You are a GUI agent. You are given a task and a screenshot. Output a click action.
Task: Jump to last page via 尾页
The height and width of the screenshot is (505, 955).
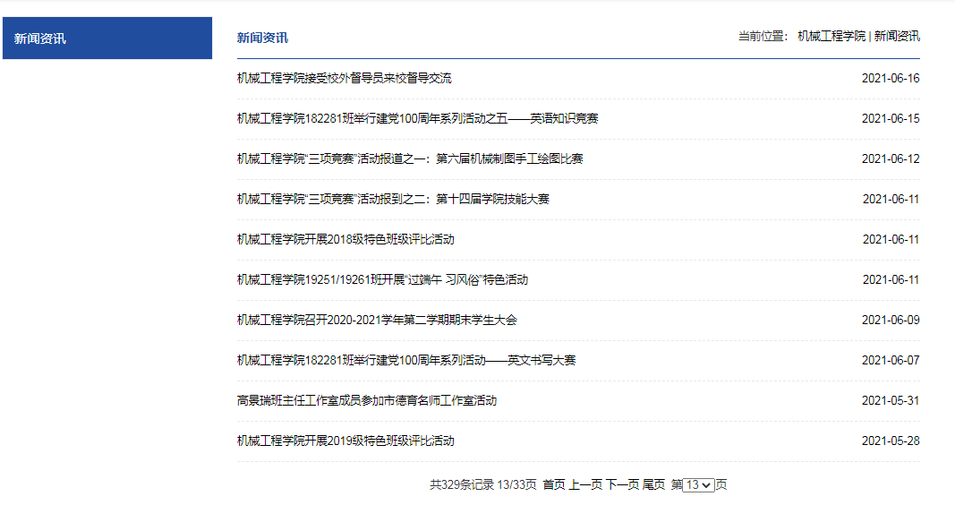click(x=653, y=484)
